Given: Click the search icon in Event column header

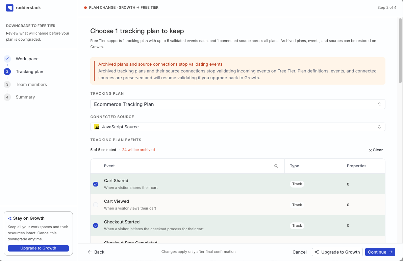Looking at the screenshot, I should click(x=276, y=166).
